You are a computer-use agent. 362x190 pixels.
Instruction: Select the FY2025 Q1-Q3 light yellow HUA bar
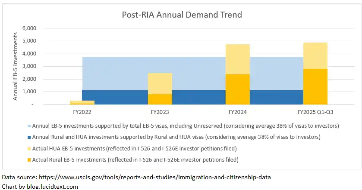tap(315, 55)
